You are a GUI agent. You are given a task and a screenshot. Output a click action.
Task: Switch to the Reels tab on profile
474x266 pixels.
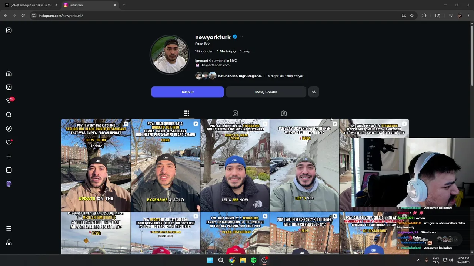(x=235, y=113)
